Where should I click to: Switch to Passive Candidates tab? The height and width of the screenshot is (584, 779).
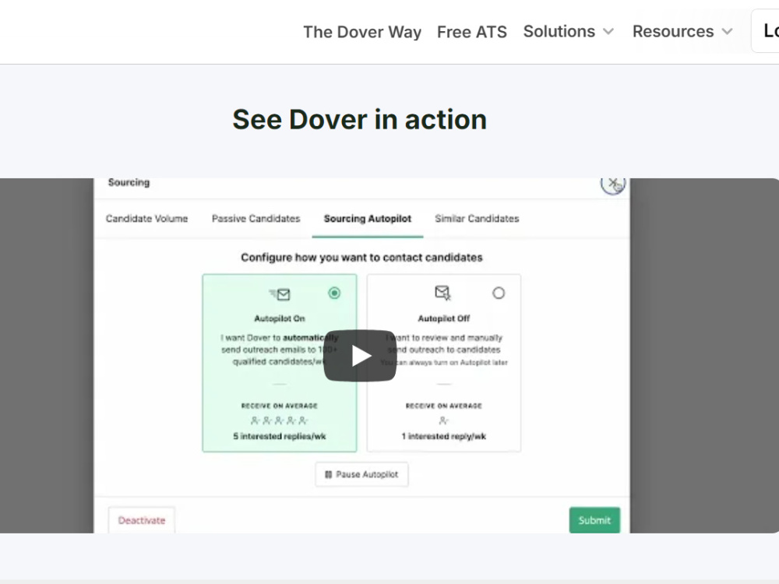coord(256,219)
